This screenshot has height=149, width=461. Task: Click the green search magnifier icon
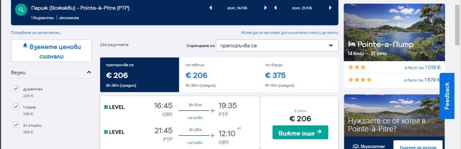(x=21, y=10)
